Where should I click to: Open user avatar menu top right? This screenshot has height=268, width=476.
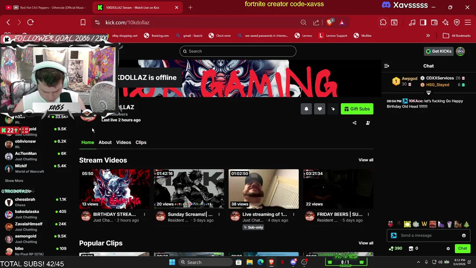[x=460, y=51]
